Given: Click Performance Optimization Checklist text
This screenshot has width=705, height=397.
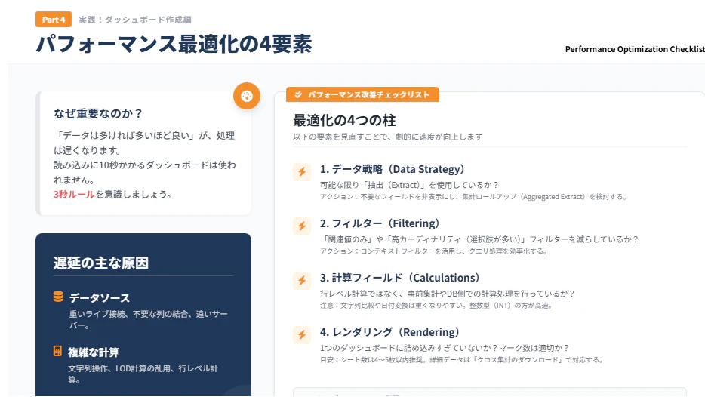Looking at the screenshot, I should point(635,49).
